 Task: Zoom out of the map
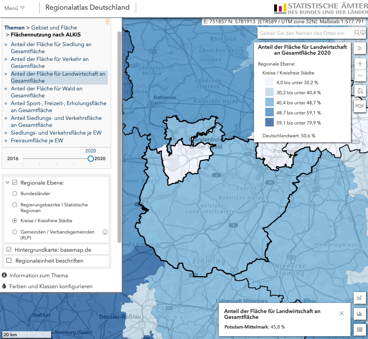coord(360,76)
